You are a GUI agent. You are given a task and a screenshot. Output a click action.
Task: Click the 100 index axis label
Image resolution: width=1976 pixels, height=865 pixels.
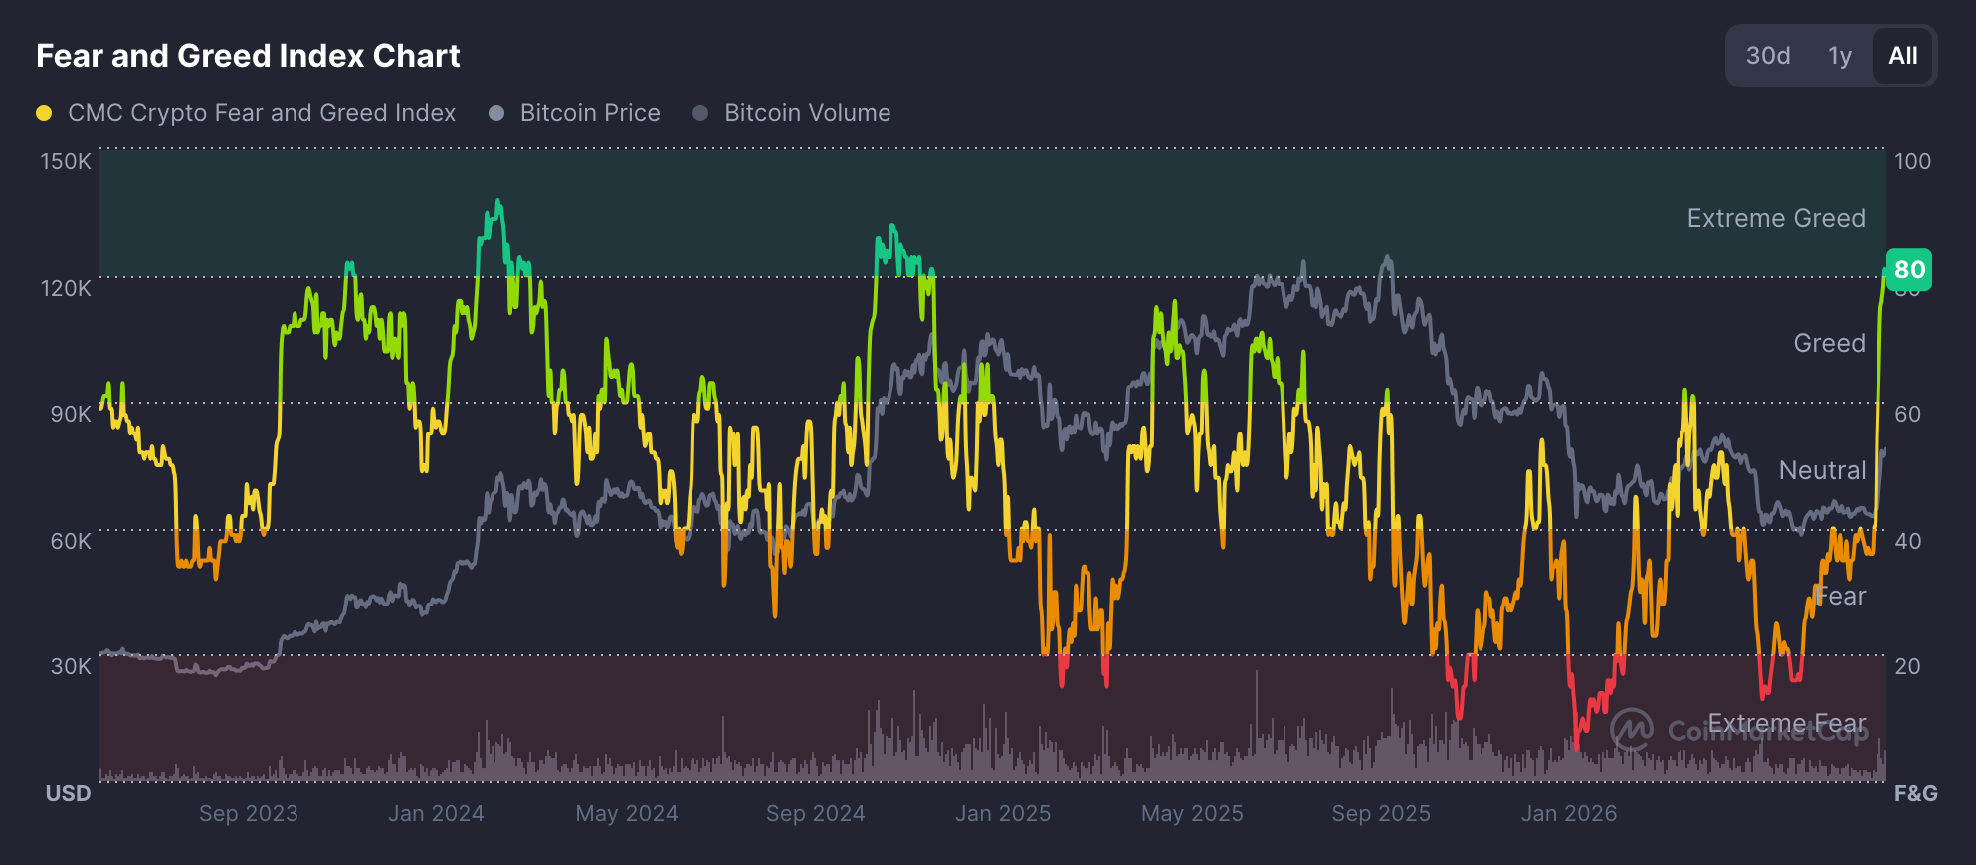pos(1912,161)
